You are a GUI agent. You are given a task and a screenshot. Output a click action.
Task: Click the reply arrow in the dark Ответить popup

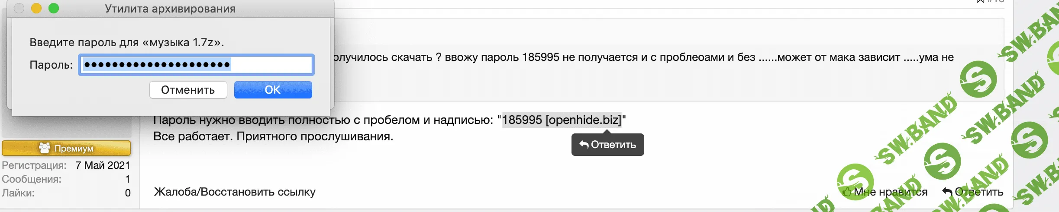[x=584, y=144]
